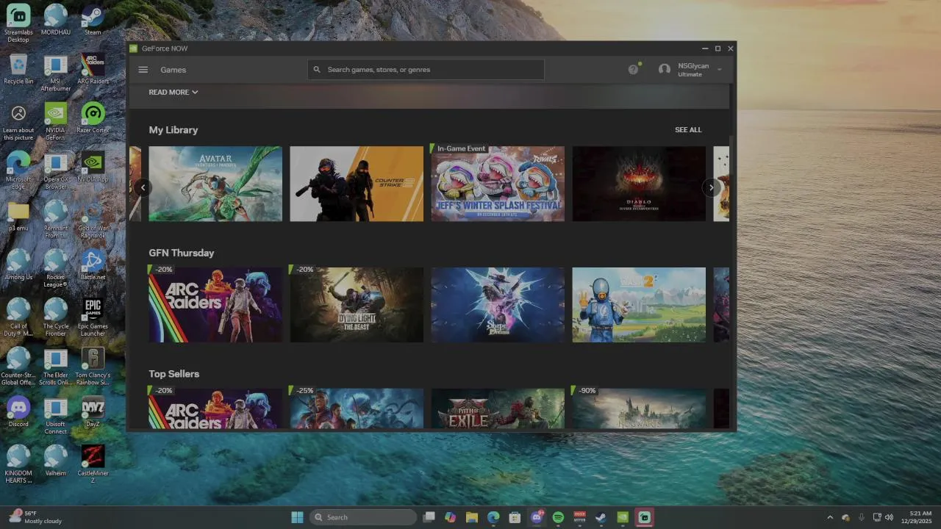This screenshot has width=941, height=529.
Task: Open Discord desktop shortcut
Action: [18, 412]
